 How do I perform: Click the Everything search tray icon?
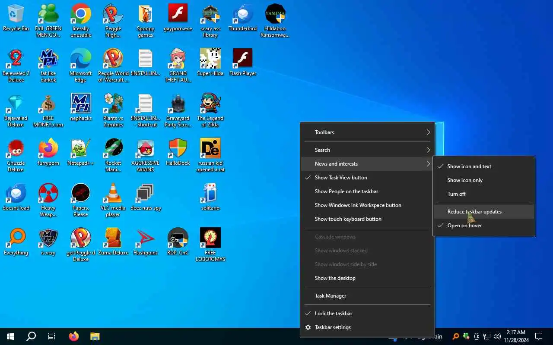point(456,336)
